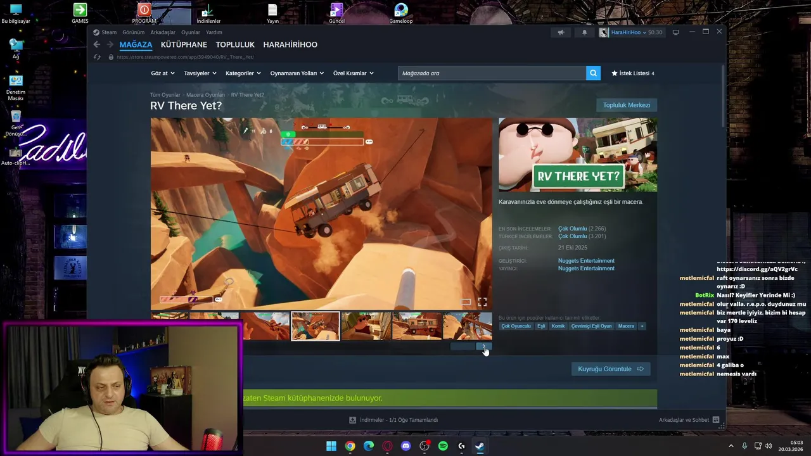Open Bu bilgisayar desktop icon

[16, 13]
